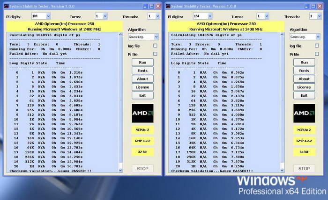Click Run in the 32 bit window
Screen dimensions: 328x200
142,62
